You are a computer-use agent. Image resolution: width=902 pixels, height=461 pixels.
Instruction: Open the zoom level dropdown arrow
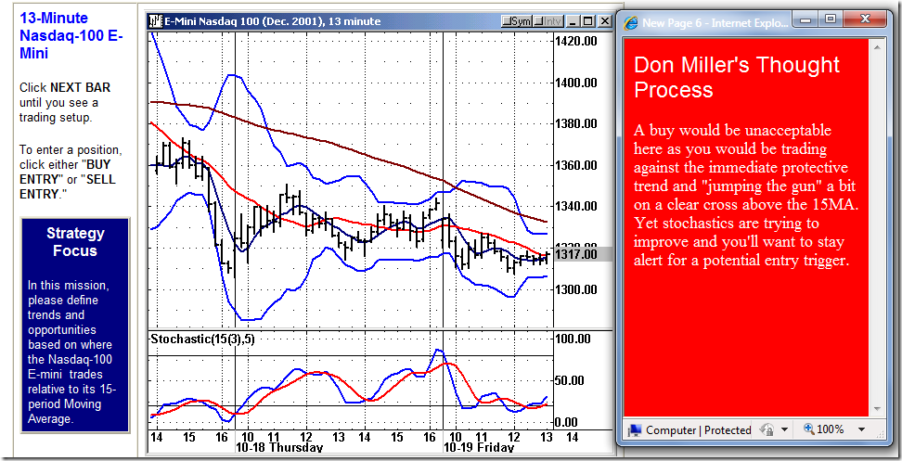tap(861, 429)
